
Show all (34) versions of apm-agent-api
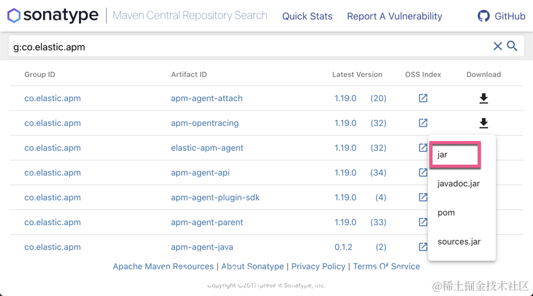pos(378,173)
